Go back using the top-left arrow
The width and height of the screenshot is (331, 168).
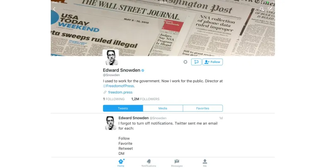54,9
